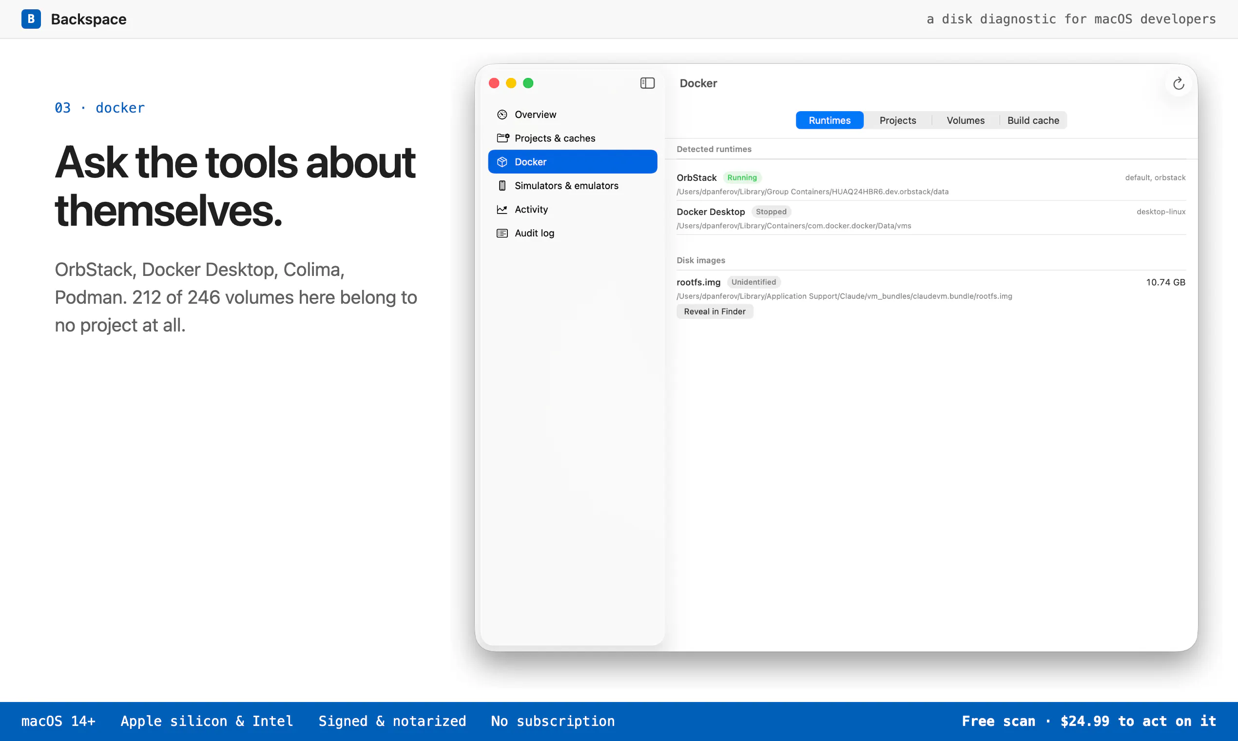Click the paragraph starting 'OrbStack, Docker Desktop, Colima'
This screenshot has width=1238, height=741.
coord(235,297)
